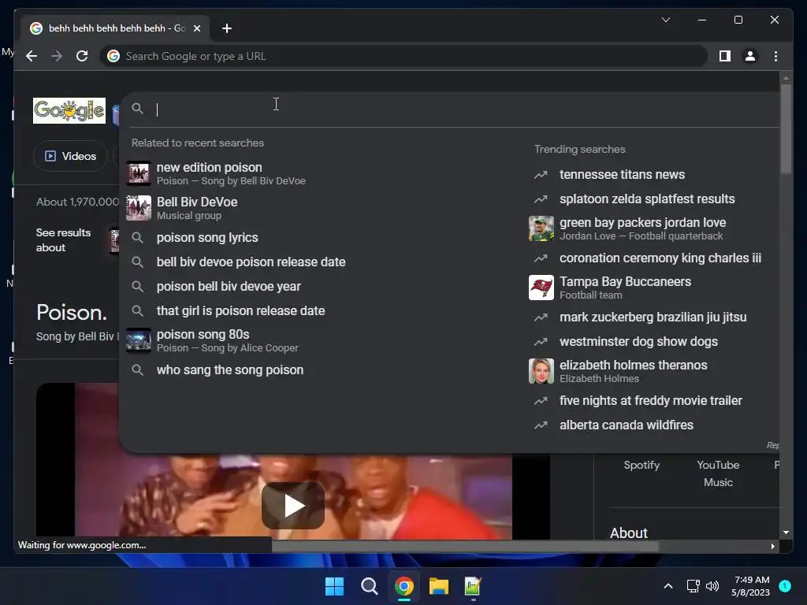Open Windows taskbar Search
Viewport: 807px width, 605px height.
click(x=370, y=586)
